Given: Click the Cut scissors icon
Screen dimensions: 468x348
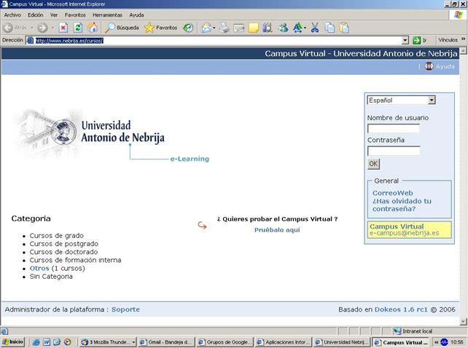Looking at the screenshot, I should point(315,28).
